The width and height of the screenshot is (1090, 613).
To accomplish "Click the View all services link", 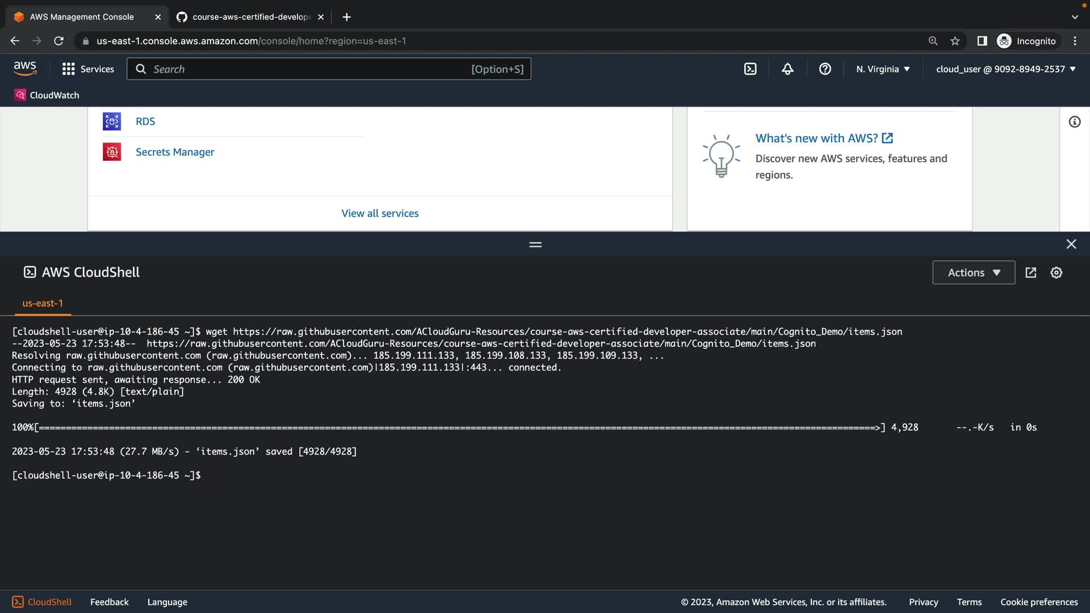I will click(x=380, y=213).
